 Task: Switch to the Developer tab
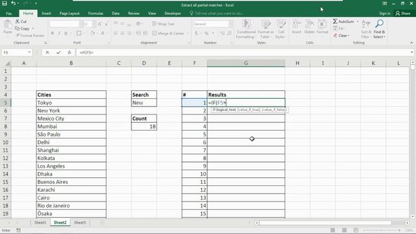[173, 13]
